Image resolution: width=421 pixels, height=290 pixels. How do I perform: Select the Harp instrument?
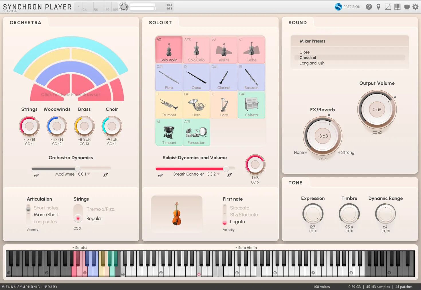click(x=224, y=105)
